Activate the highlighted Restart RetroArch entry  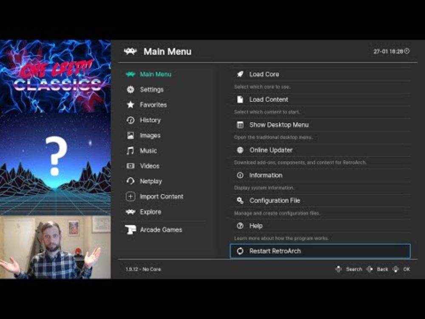(x=320, y=251)
